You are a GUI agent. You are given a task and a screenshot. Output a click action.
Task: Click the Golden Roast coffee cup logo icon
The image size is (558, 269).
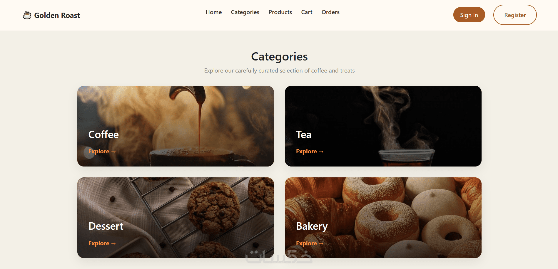point(27,15)
